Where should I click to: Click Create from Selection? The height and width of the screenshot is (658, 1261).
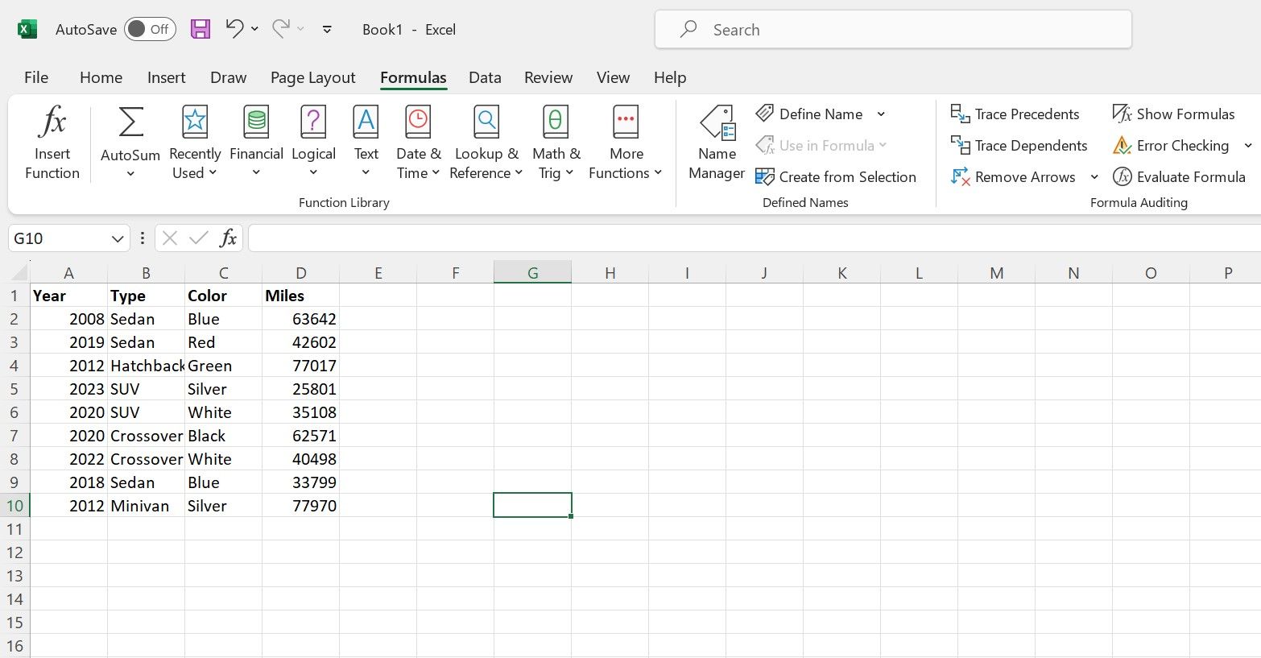click(837, 176)
